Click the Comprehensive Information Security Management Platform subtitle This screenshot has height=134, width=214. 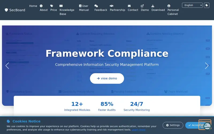coord(107,65)
